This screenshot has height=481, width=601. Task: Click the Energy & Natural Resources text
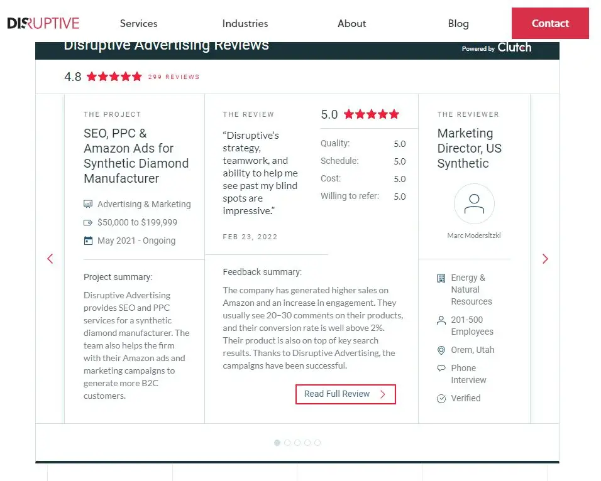[471, 289]
